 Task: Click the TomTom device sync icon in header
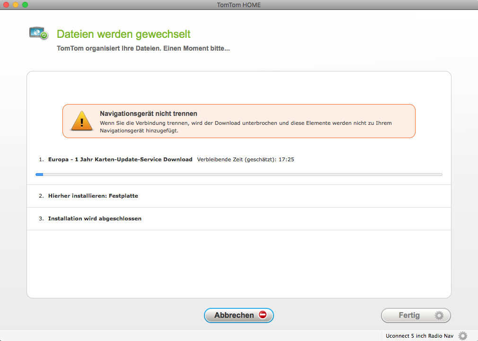tap(39, 33)
